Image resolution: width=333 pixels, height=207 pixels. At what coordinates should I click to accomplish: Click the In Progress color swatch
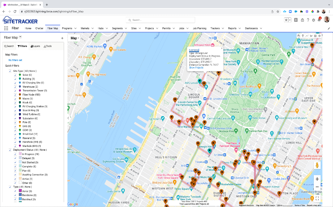tap(20, 154)
